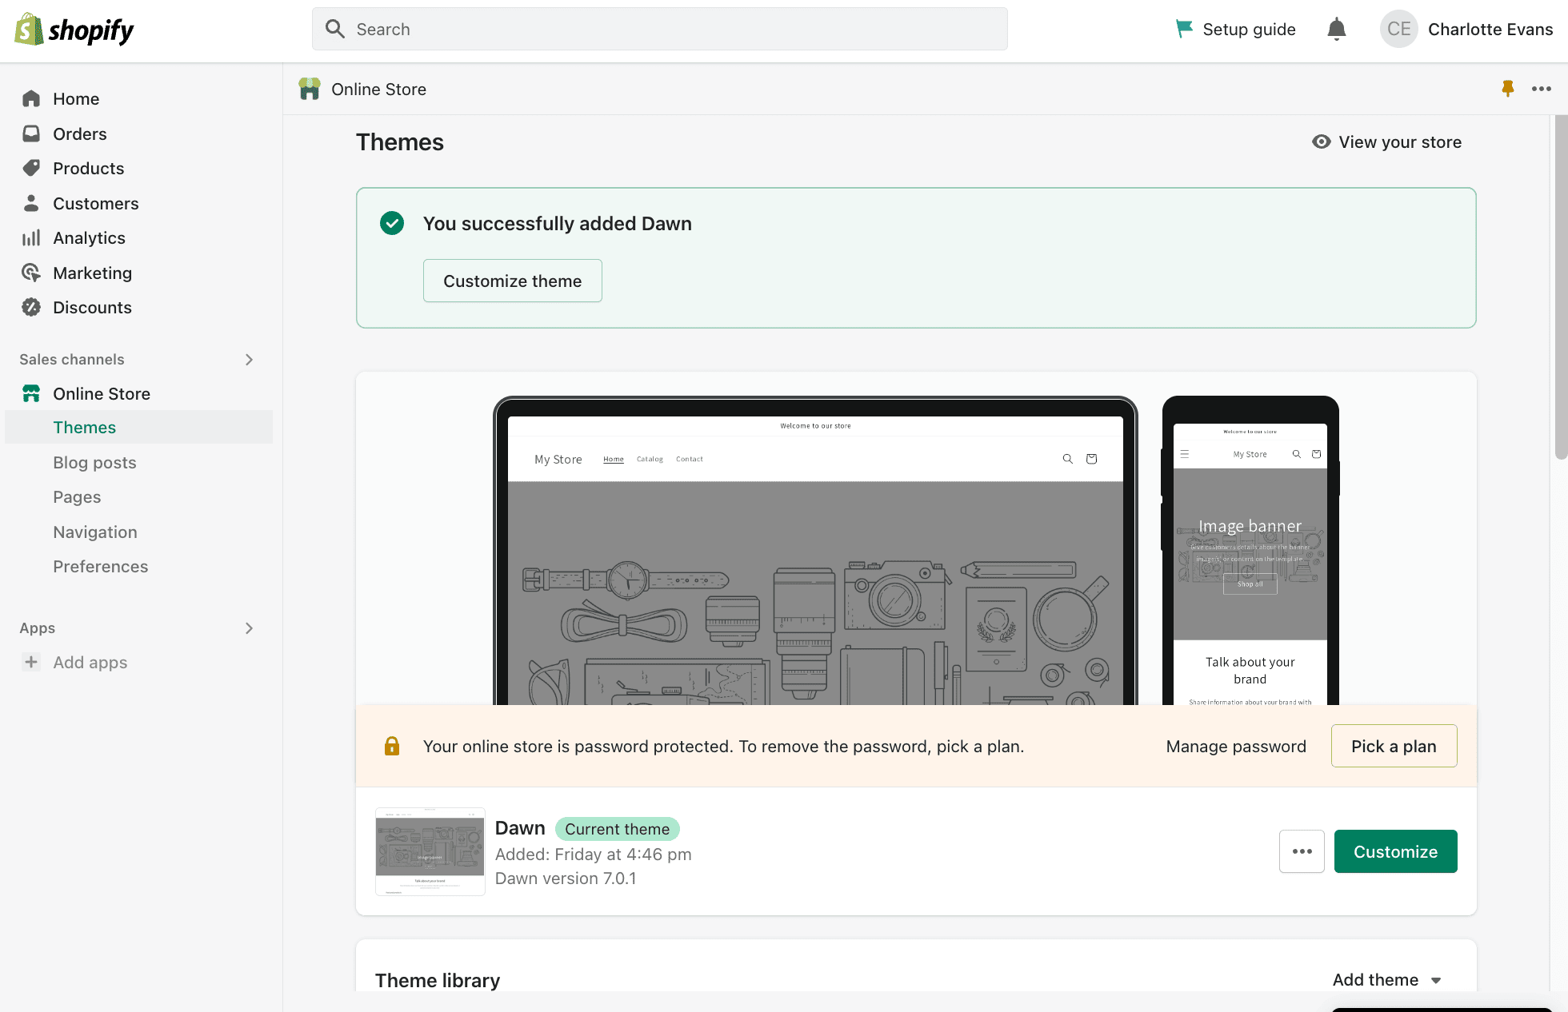1568x1012 pixels.
Task: Expand the Apps section chevron
Action: coord(249,627)
